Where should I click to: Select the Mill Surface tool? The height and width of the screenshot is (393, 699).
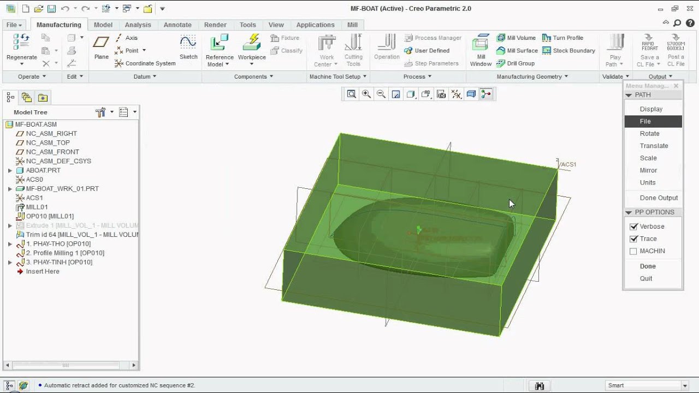(517, 50)
